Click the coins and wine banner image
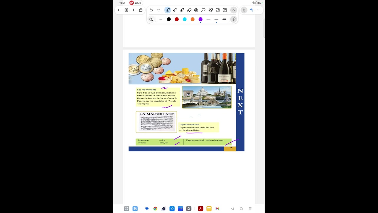The height and width of the screenshot is (213, 378). click(x=182, y=69)
